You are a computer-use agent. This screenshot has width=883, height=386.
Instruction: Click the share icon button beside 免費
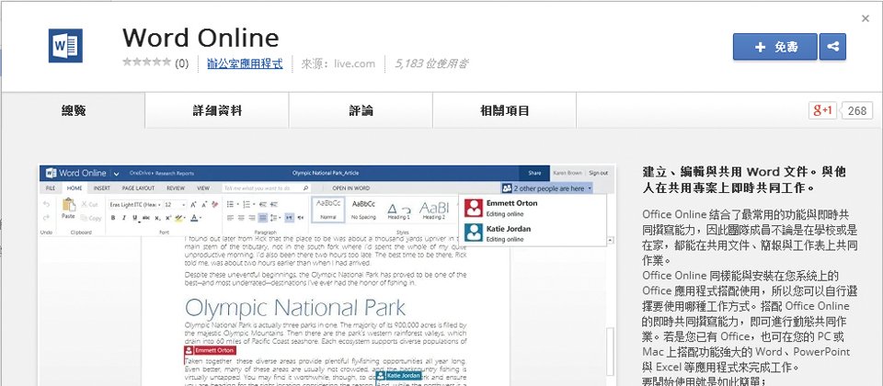tap(832, 47)
